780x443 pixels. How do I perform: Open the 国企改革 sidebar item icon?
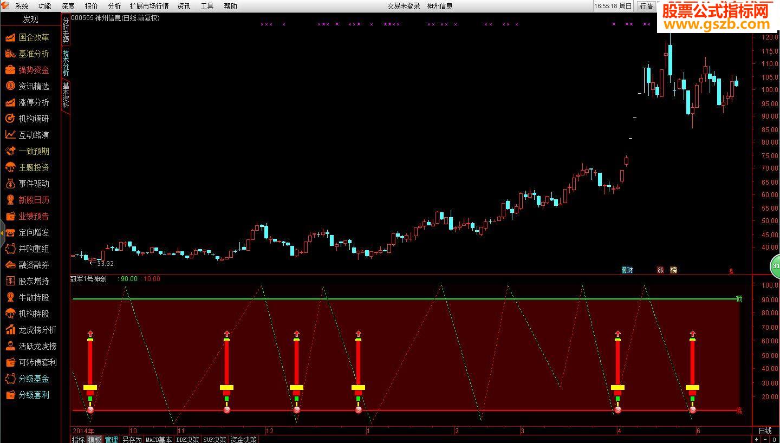point(10,37)
